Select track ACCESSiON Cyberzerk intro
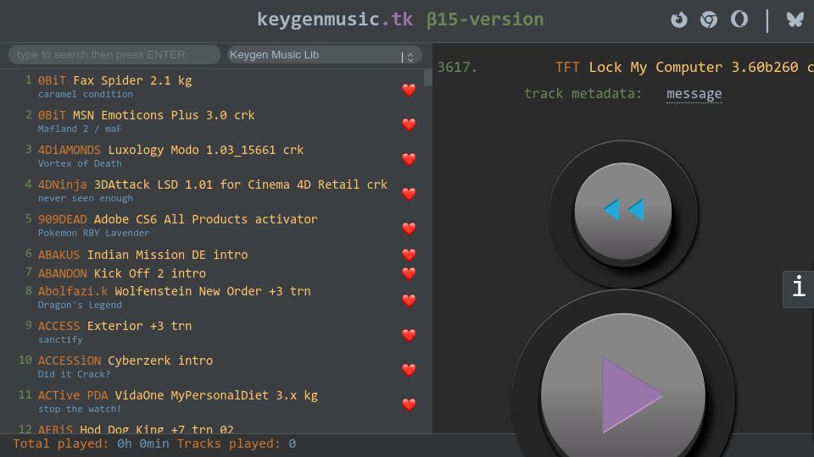 point(125,361)
